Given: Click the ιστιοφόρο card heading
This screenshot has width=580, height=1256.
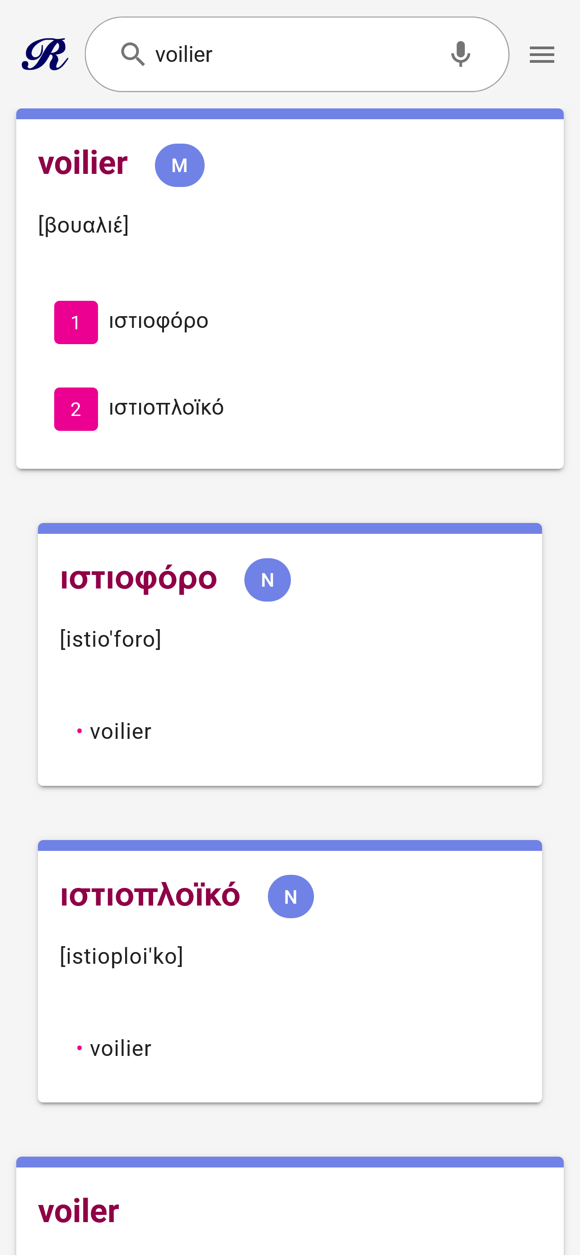Looking at the screenshot, I should (x=139, y=579).
